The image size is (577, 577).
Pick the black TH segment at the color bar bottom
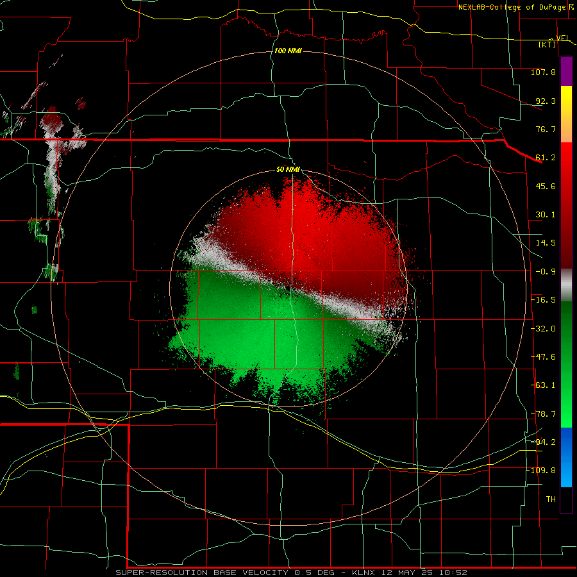(x=566, y=499)
